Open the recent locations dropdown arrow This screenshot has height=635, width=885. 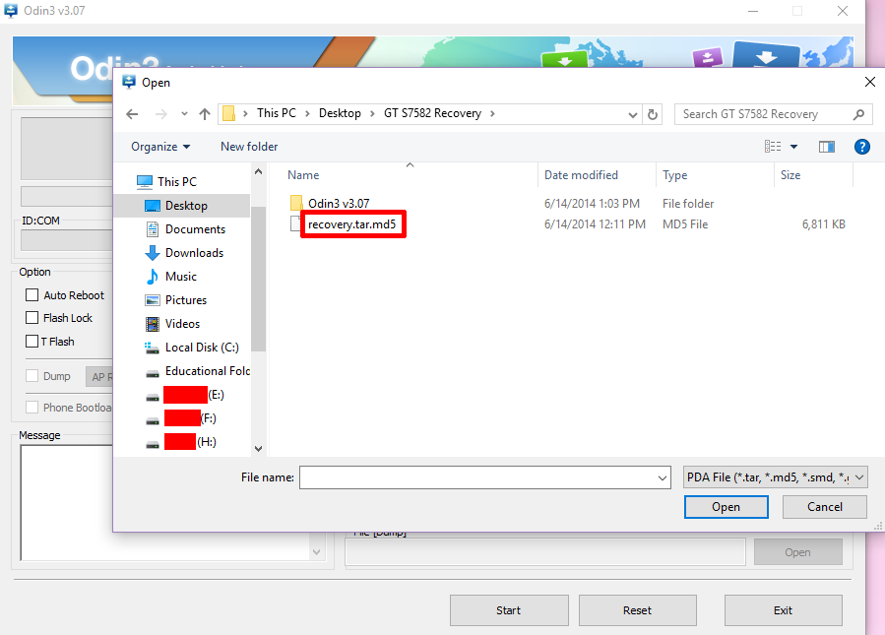[x=184, y=114]
